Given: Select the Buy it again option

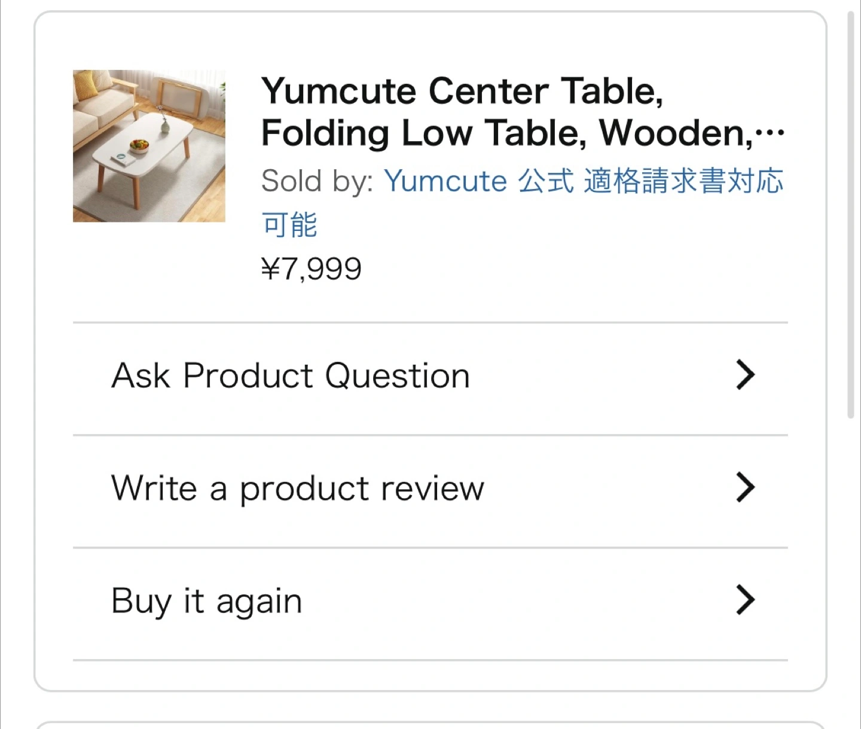Looking at the screenshot, I should [206, 601].
